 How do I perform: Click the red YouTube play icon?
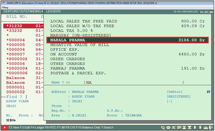click(x=5, y=127)
